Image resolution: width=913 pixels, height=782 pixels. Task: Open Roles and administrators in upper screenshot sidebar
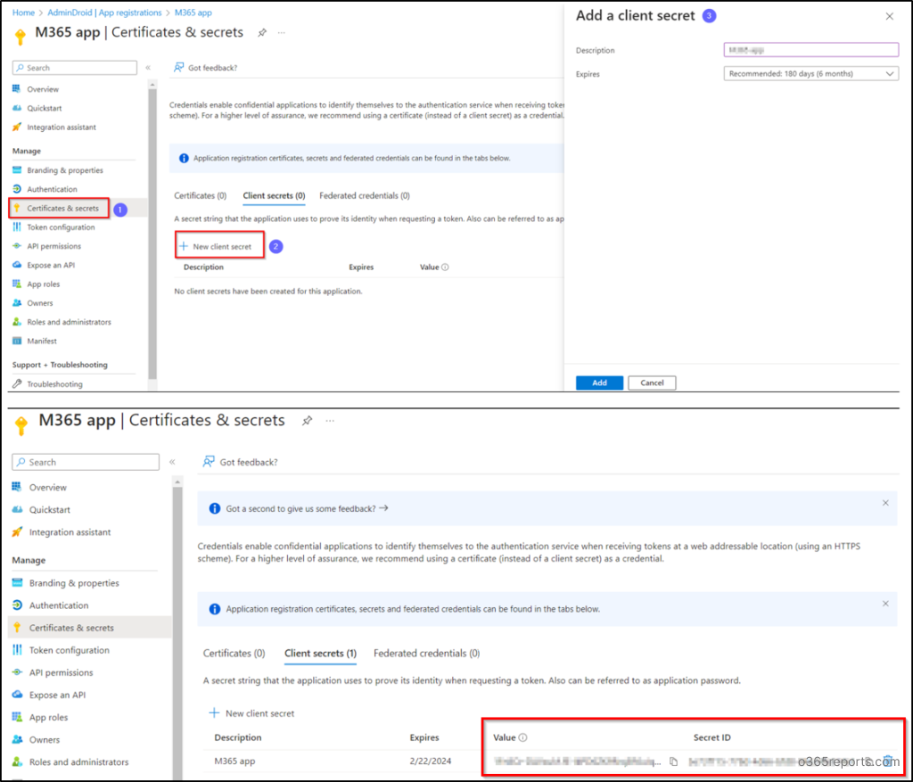[x=62, y=321]
